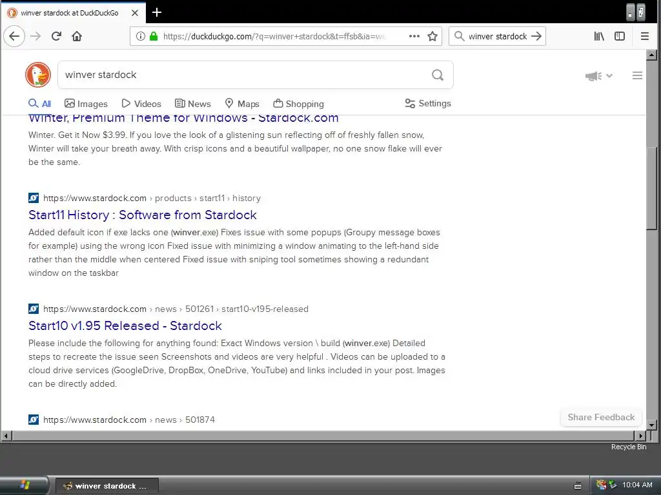This screenshot has height=495, width=661.
Task: Click the vertical scrollbar down arrow
Action: 652,425
